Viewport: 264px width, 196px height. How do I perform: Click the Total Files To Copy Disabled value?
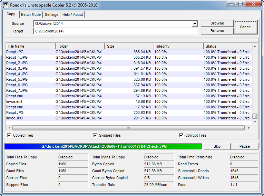tap(73, 157)
